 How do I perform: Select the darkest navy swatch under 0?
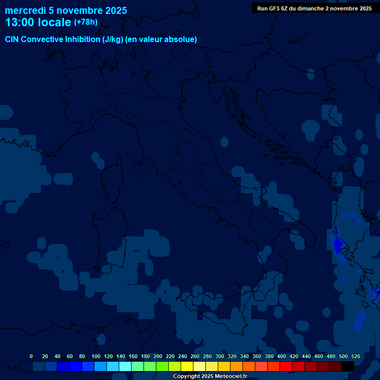[26, 366]
